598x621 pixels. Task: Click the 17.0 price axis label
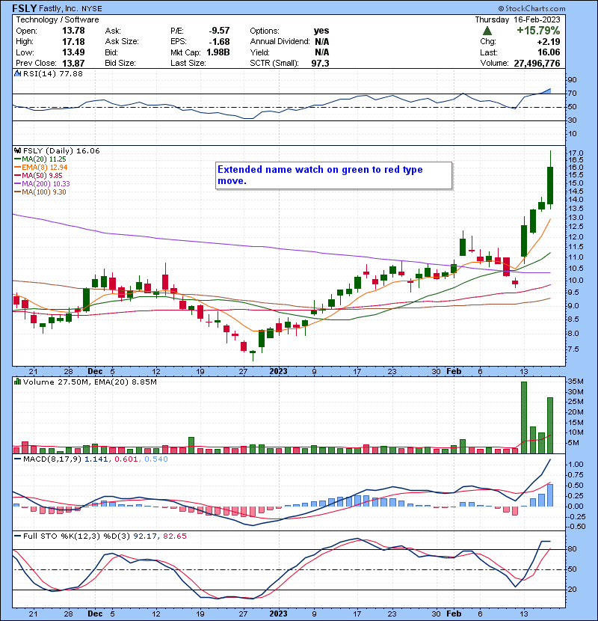(x=576, y=153)
